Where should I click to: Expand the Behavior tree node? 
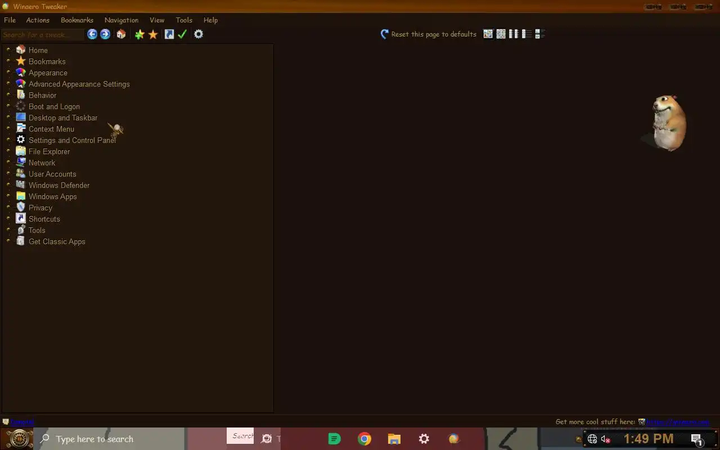tap(8, 94)
